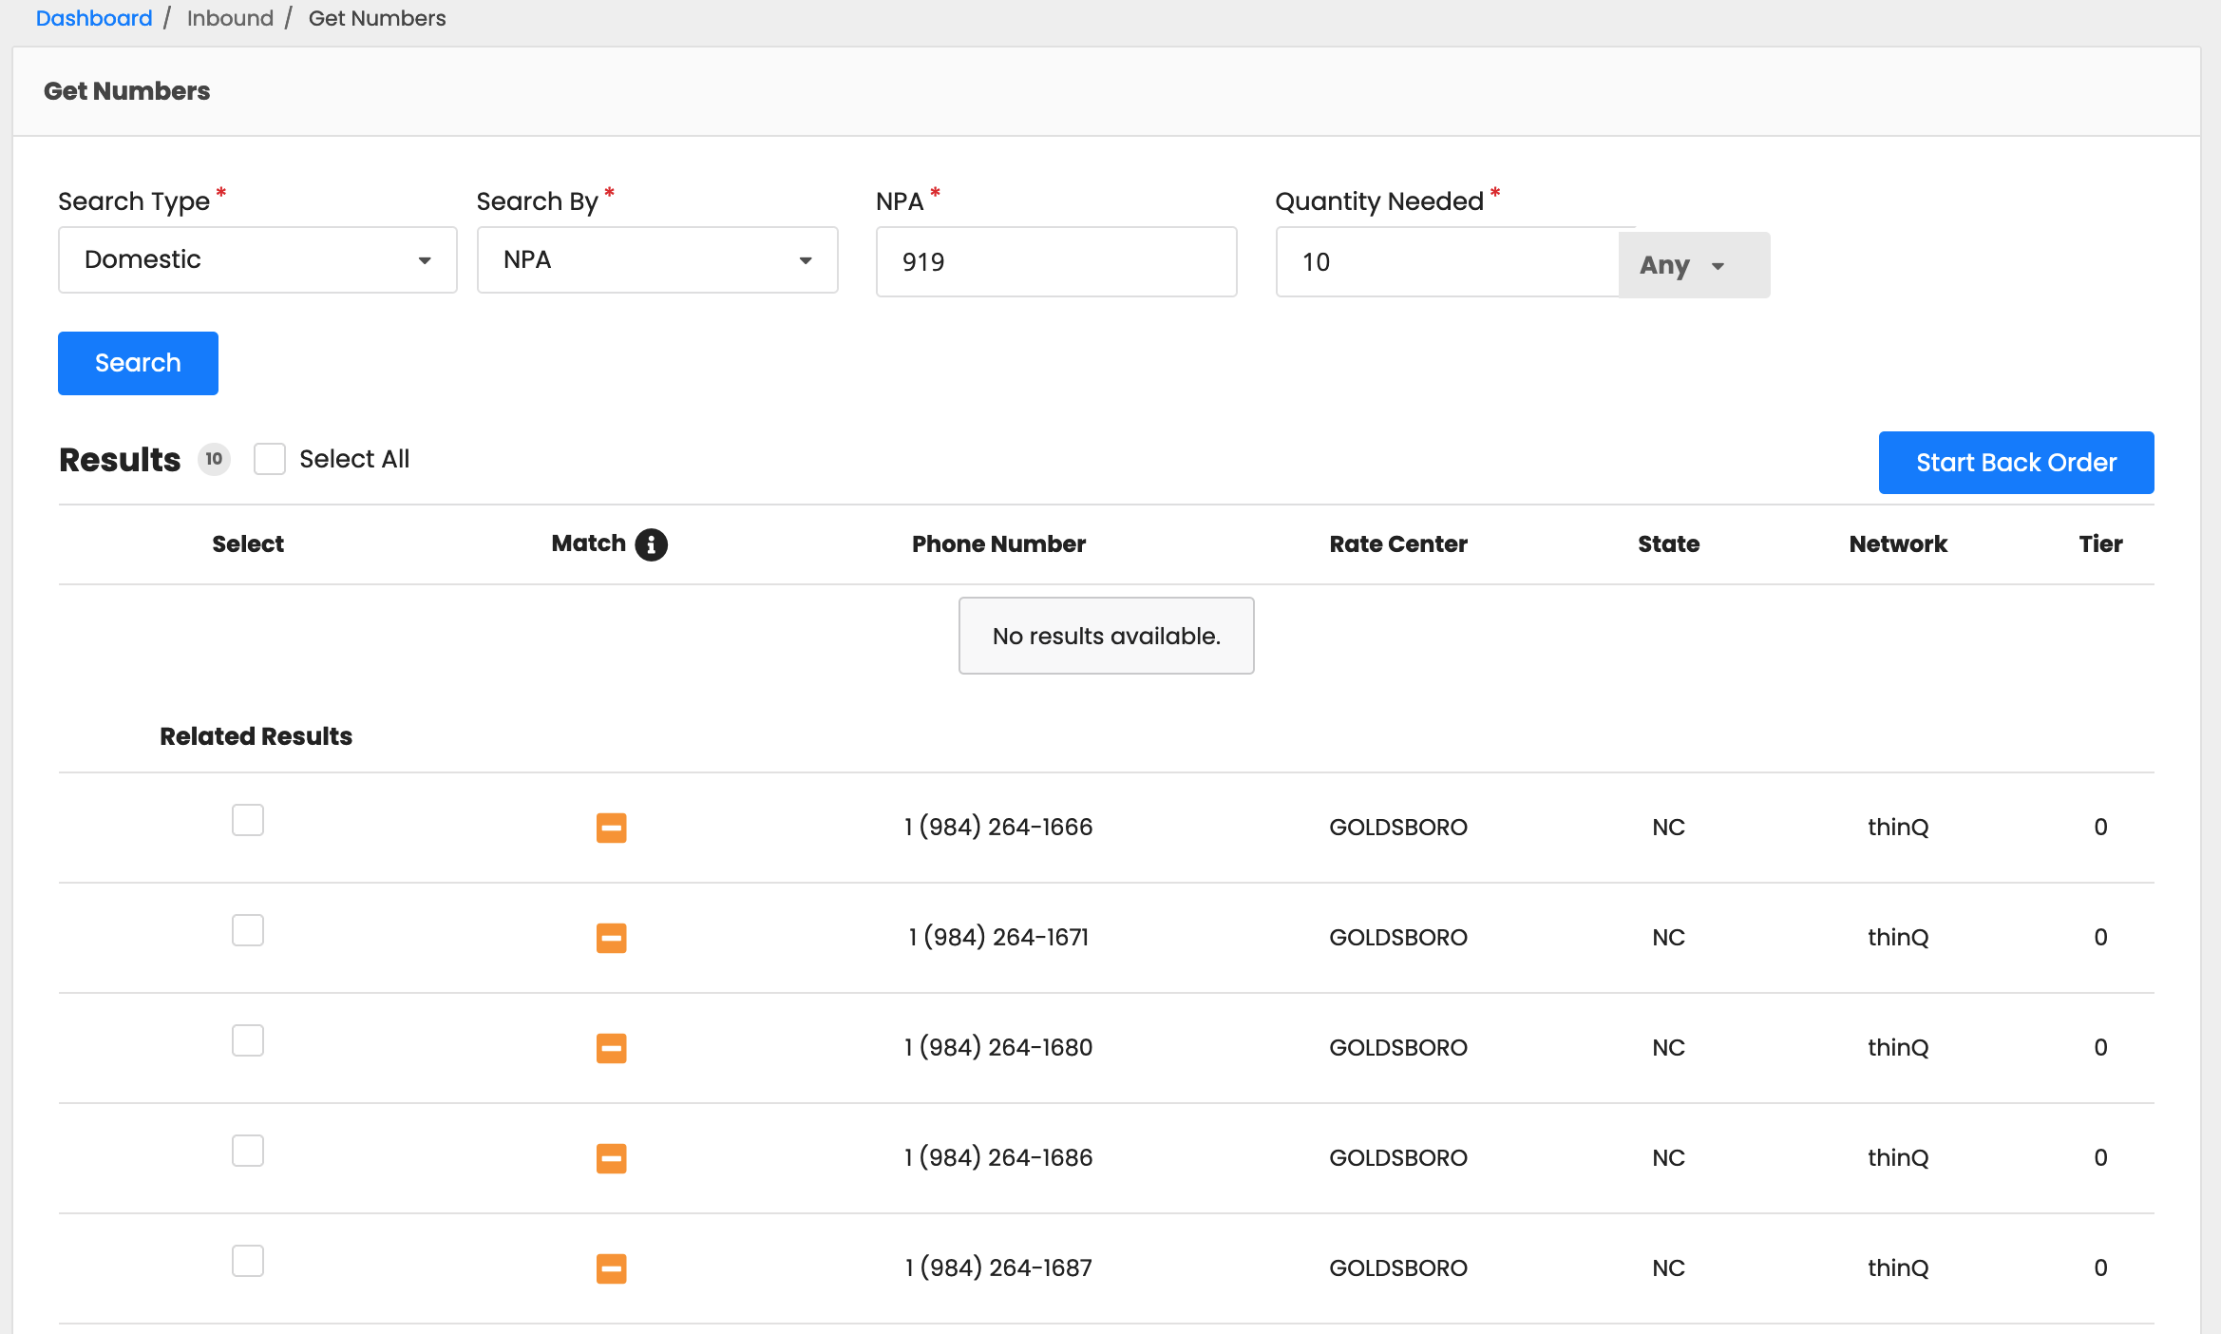Viewport: 2221px width, 1334px height.
Task: Click the State column header
Action: 1668,544
